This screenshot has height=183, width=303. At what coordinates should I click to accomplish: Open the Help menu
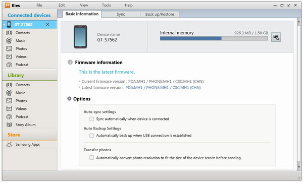tap(129, 5)
